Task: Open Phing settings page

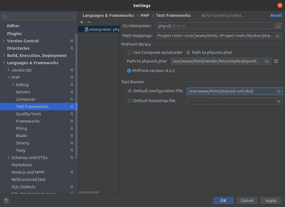Action: pos(22,128)
